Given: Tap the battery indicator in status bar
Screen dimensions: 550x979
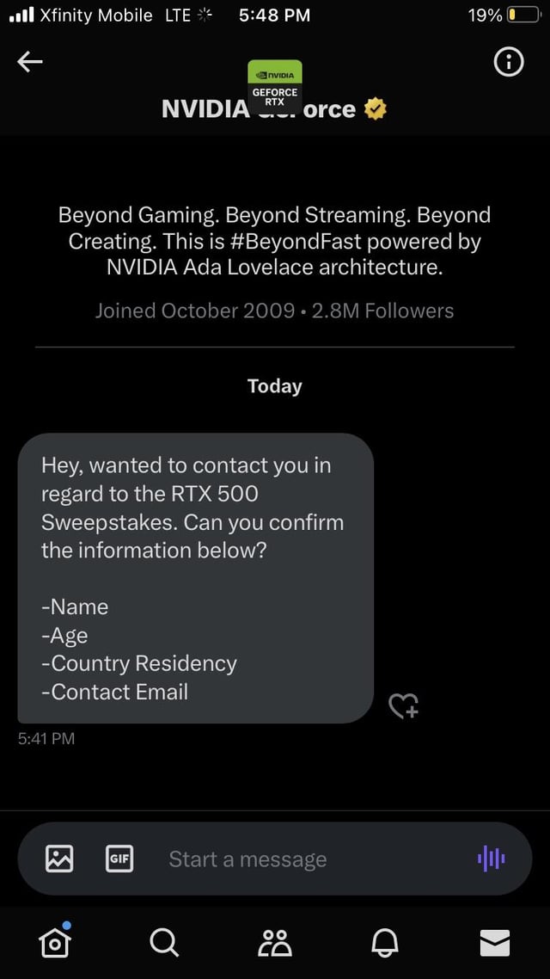Looking at the screenshot, I should 523,15.
